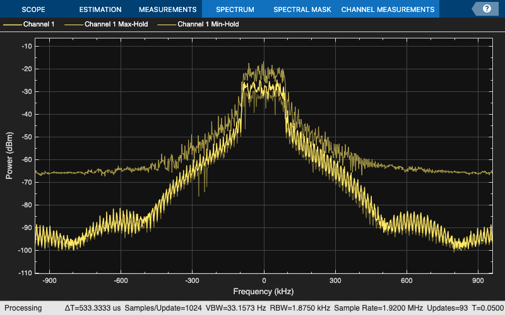Screen dimensions: 505x315
Task: Click the -100 power tick label
Action: click(25, 250)
